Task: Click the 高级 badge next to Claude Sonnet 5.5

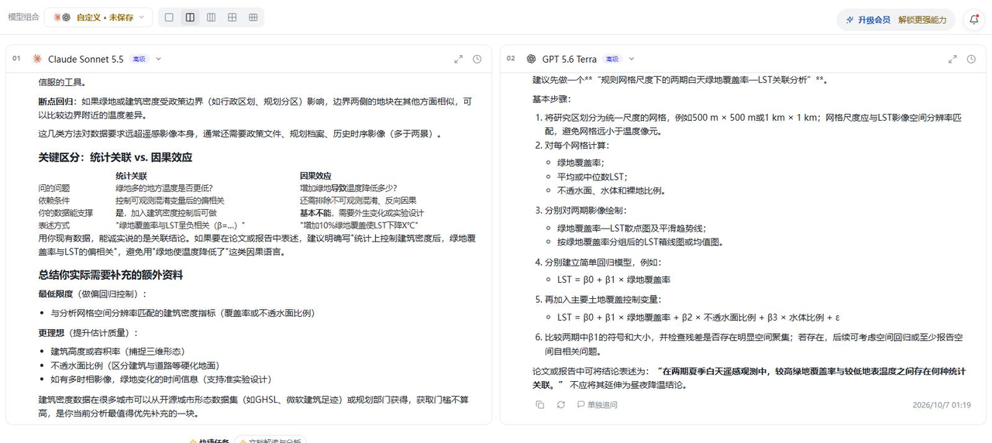Action: coord(139,59)
